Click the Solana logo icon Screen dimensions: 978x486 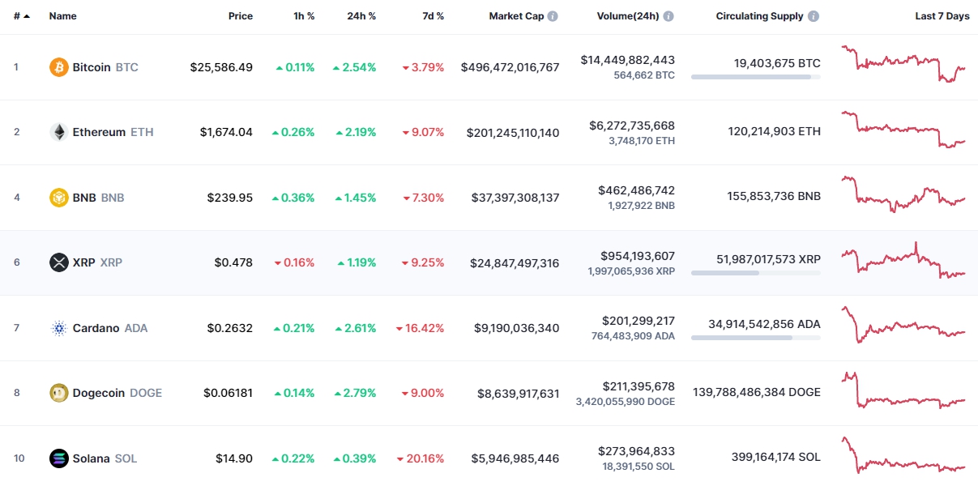tap(58, 458)
